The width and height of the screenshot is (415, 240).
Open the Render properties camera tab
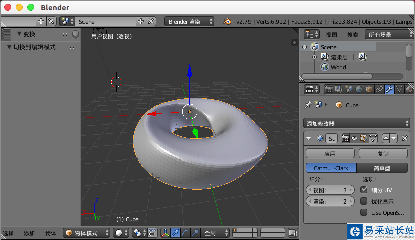coord(328,89)
